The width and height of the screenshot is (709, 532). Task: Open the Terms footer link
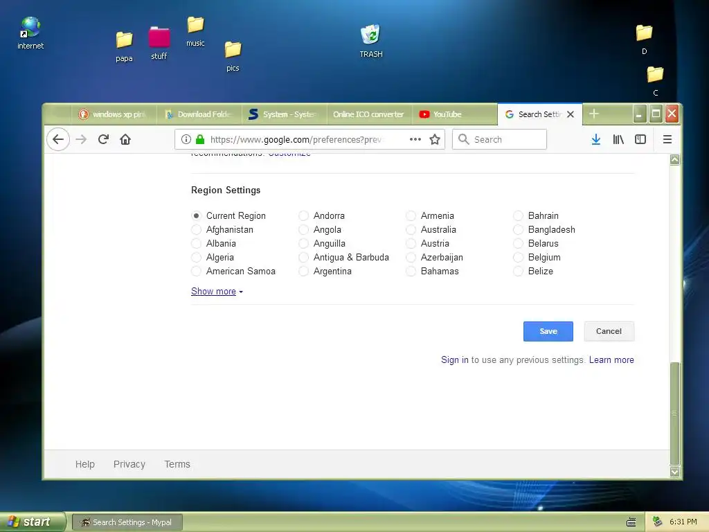pos(177,464)
